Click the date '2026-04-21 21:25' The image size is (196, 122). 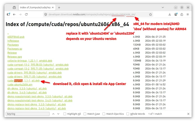pyautogui.click(x=155, y=37)
